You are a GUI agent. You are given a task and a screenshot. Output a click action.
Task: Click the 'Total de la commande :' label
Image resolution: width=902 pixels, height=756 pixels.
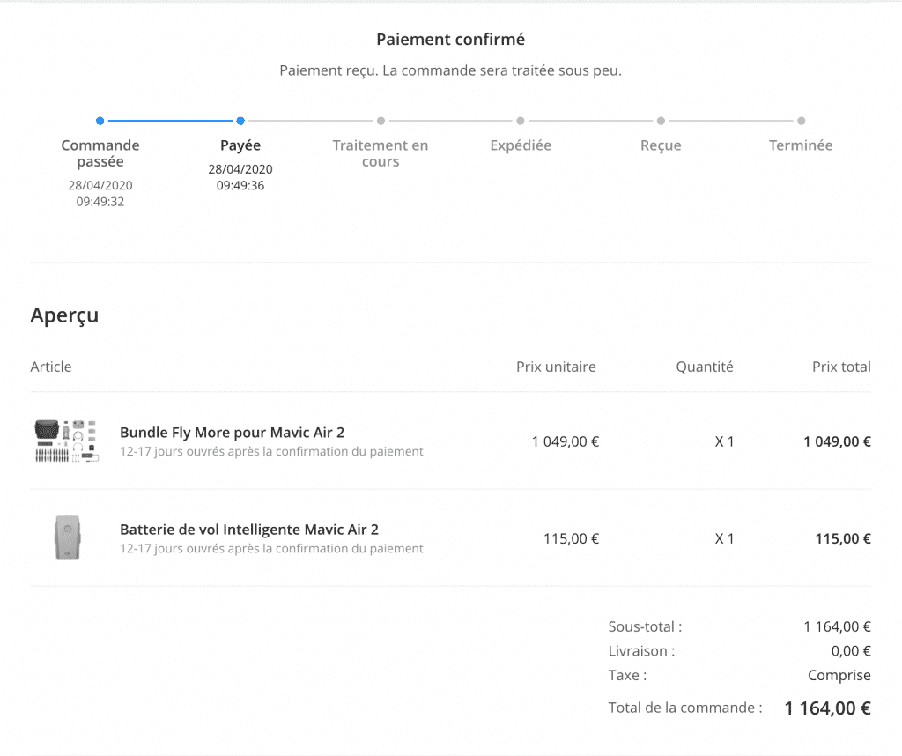click(x=685, y=708)
